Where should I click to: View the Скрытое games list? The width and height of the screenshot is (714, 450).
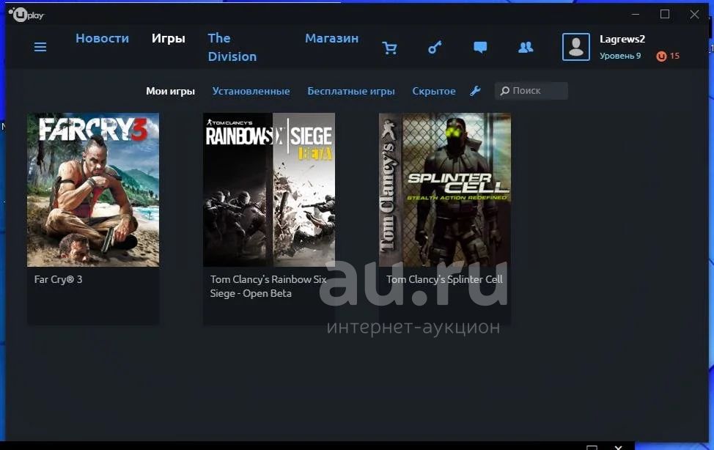click(x=433, y=91)
